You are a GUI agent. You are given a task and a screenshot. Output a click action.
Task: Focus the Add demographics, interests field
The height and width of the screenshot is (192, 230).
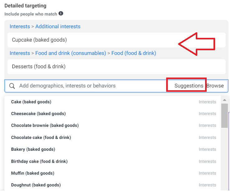(92, 86)
